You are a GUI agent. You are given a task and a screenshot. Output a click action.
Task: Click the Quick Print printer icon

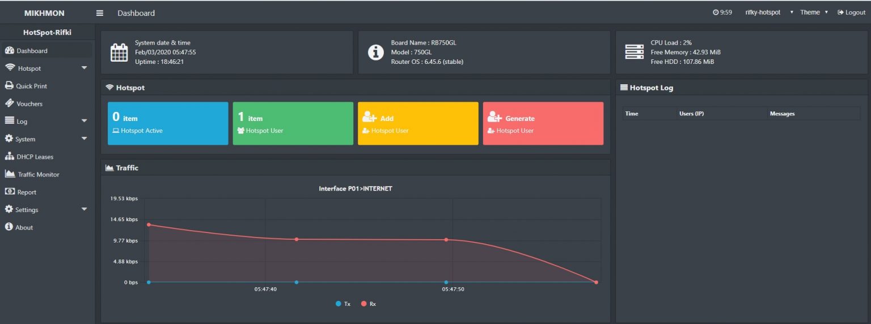9,86
